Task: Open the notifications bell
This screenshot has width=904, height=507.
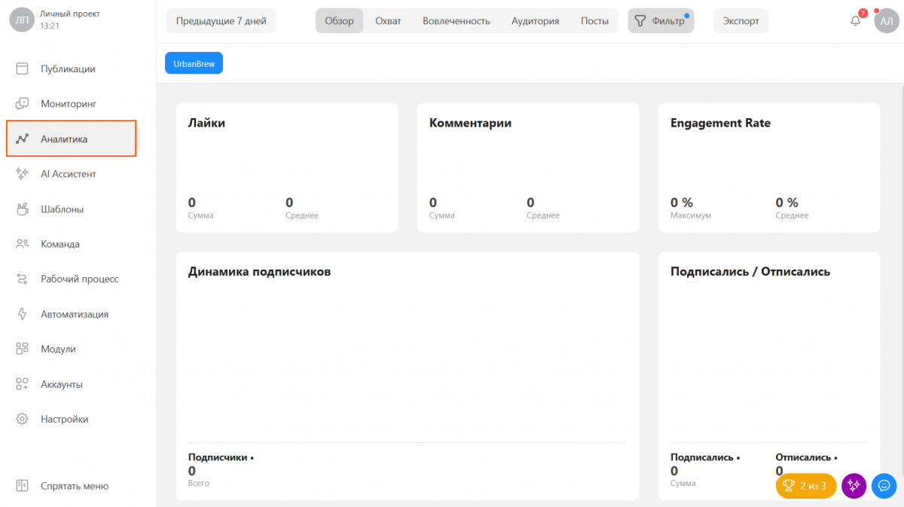Action: pyautogui.click(x=855, y=20)
